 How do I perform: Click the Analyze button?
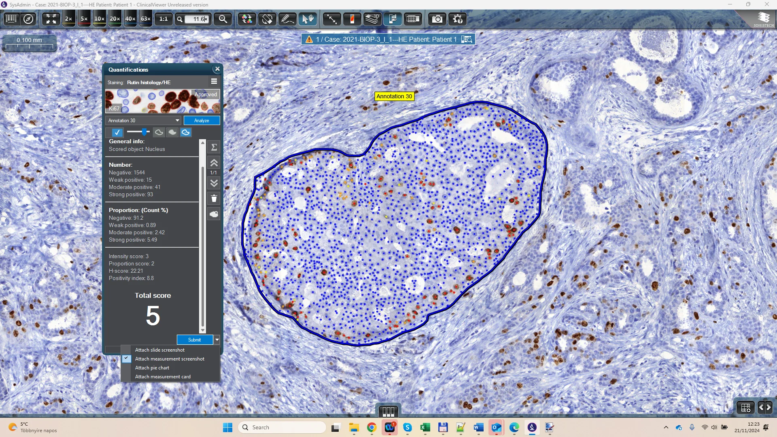(x=202, y=121)
